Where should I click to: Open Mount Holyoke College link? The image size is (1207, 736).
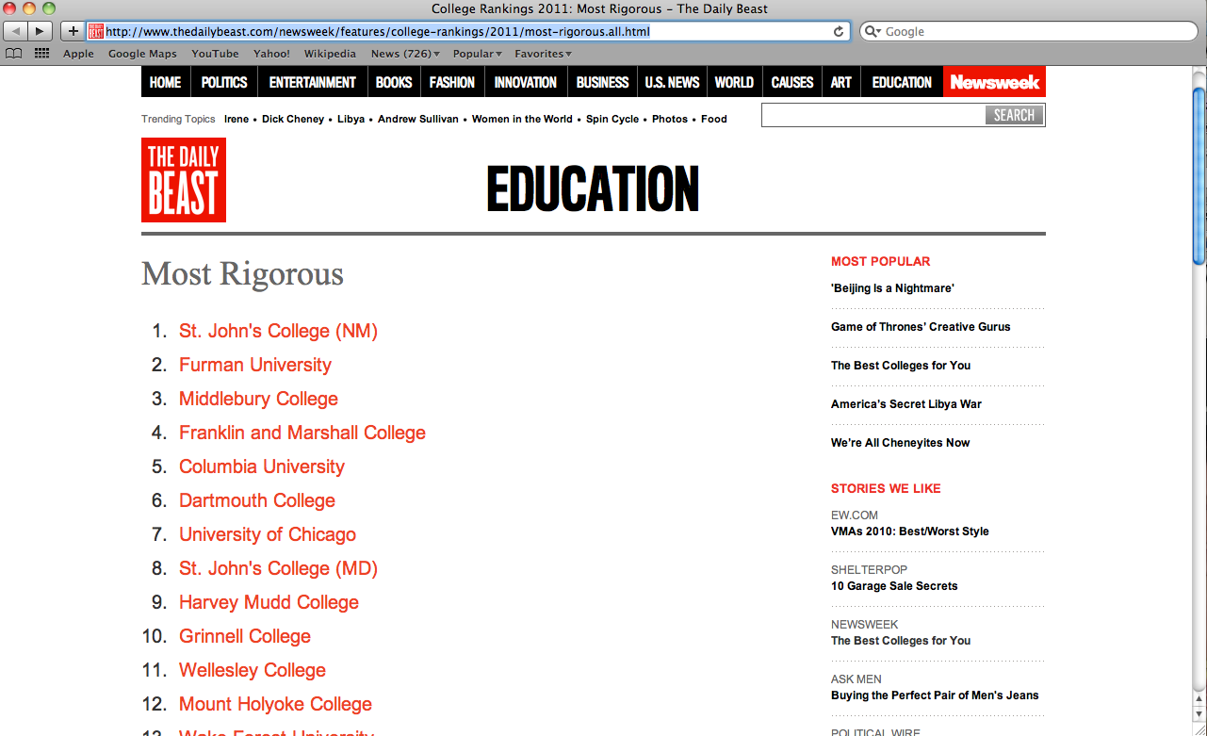coord(275,704)
